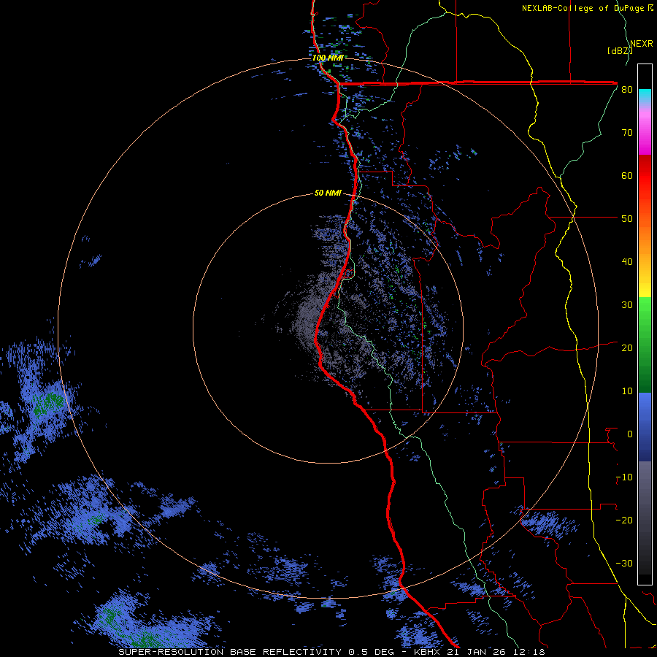Click the 0 value on the dBZ scale
The width and height of the screenshot is (657, 657).
click(630, 434)
